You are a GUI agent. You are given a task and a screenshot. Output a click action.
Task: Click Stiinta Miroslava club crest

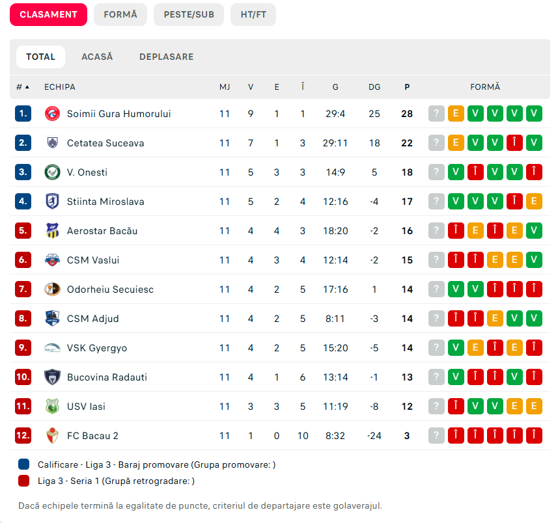coord(52,202)
